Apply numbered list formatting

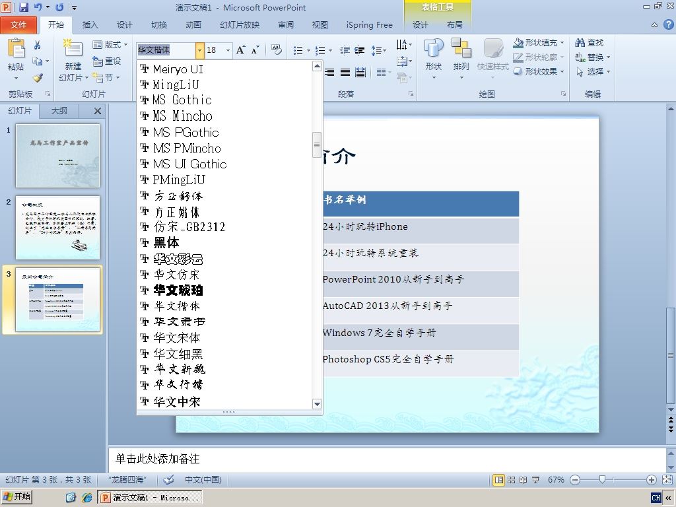[320, 50]
